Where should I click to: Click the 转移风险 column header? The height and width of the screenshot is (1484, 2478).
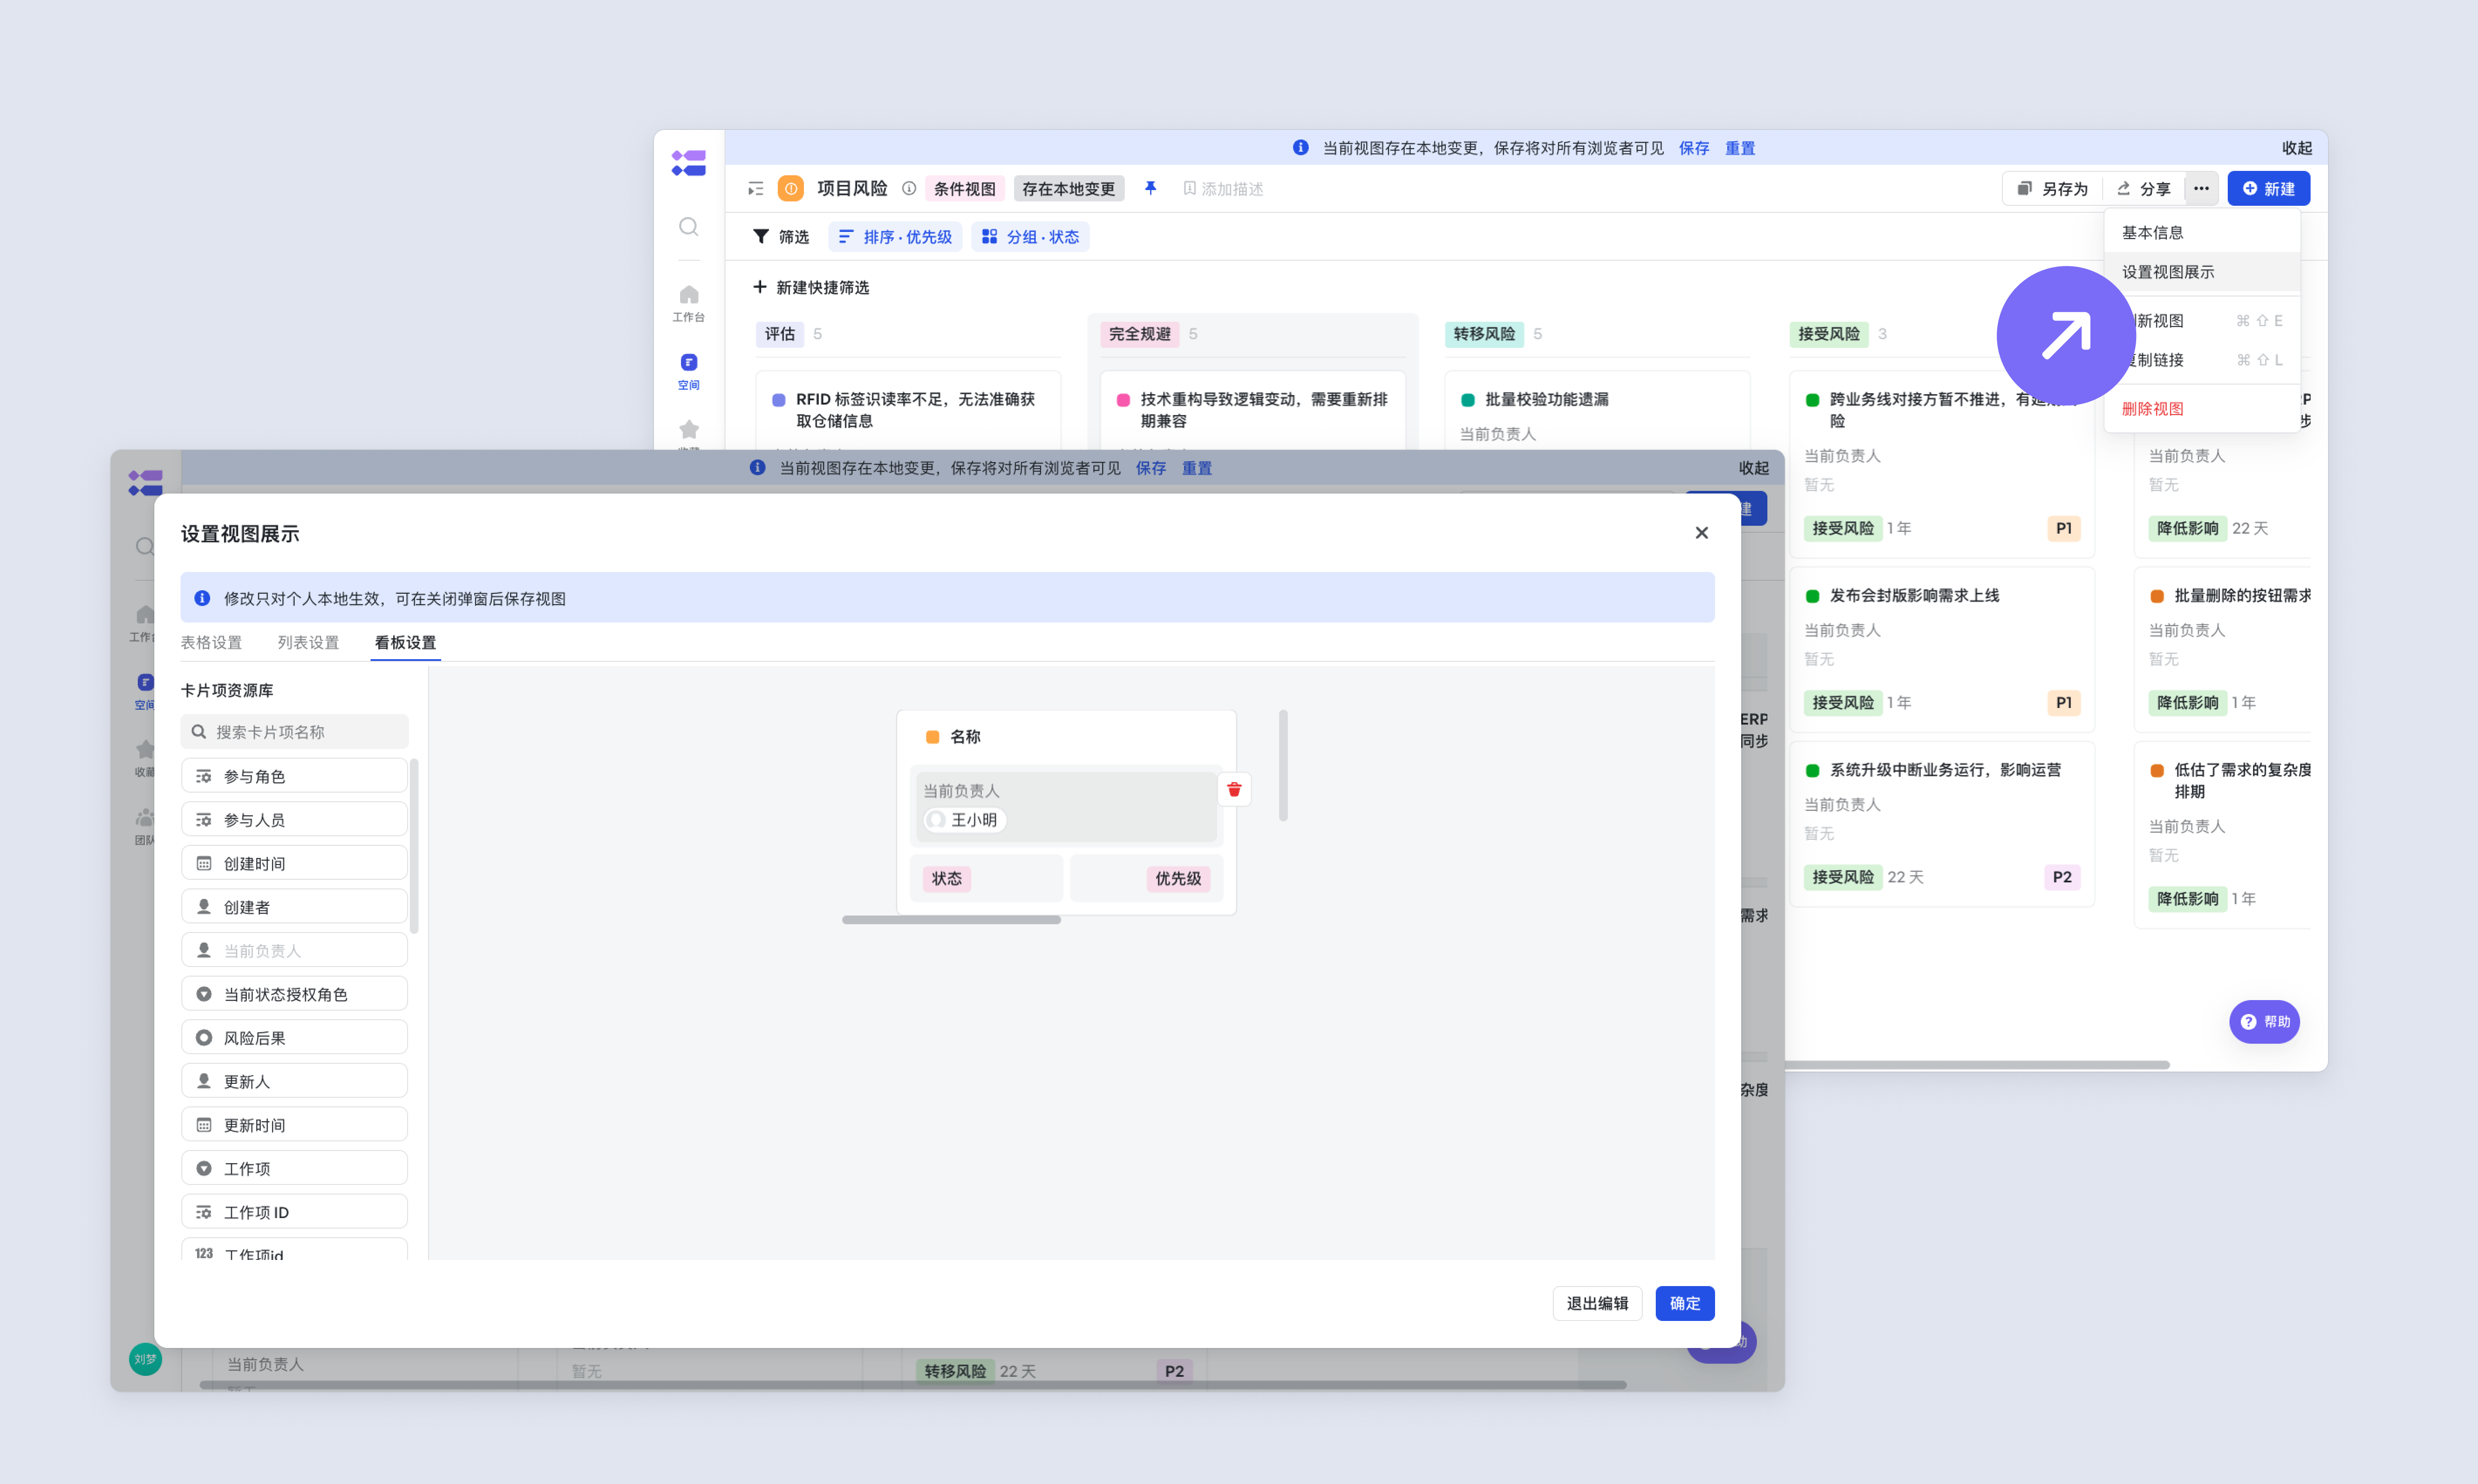coord(1484,334)
